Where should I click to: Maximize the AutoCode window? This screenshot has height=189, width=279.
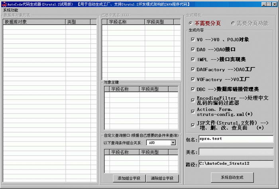tap(269, 4)
